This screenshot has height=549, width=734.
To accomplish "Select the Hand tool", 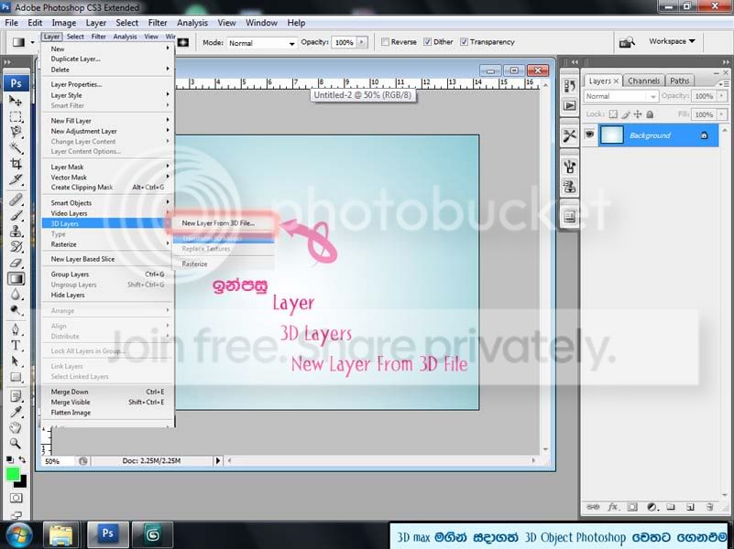I will pyautogui.click(x=16, y=427).
